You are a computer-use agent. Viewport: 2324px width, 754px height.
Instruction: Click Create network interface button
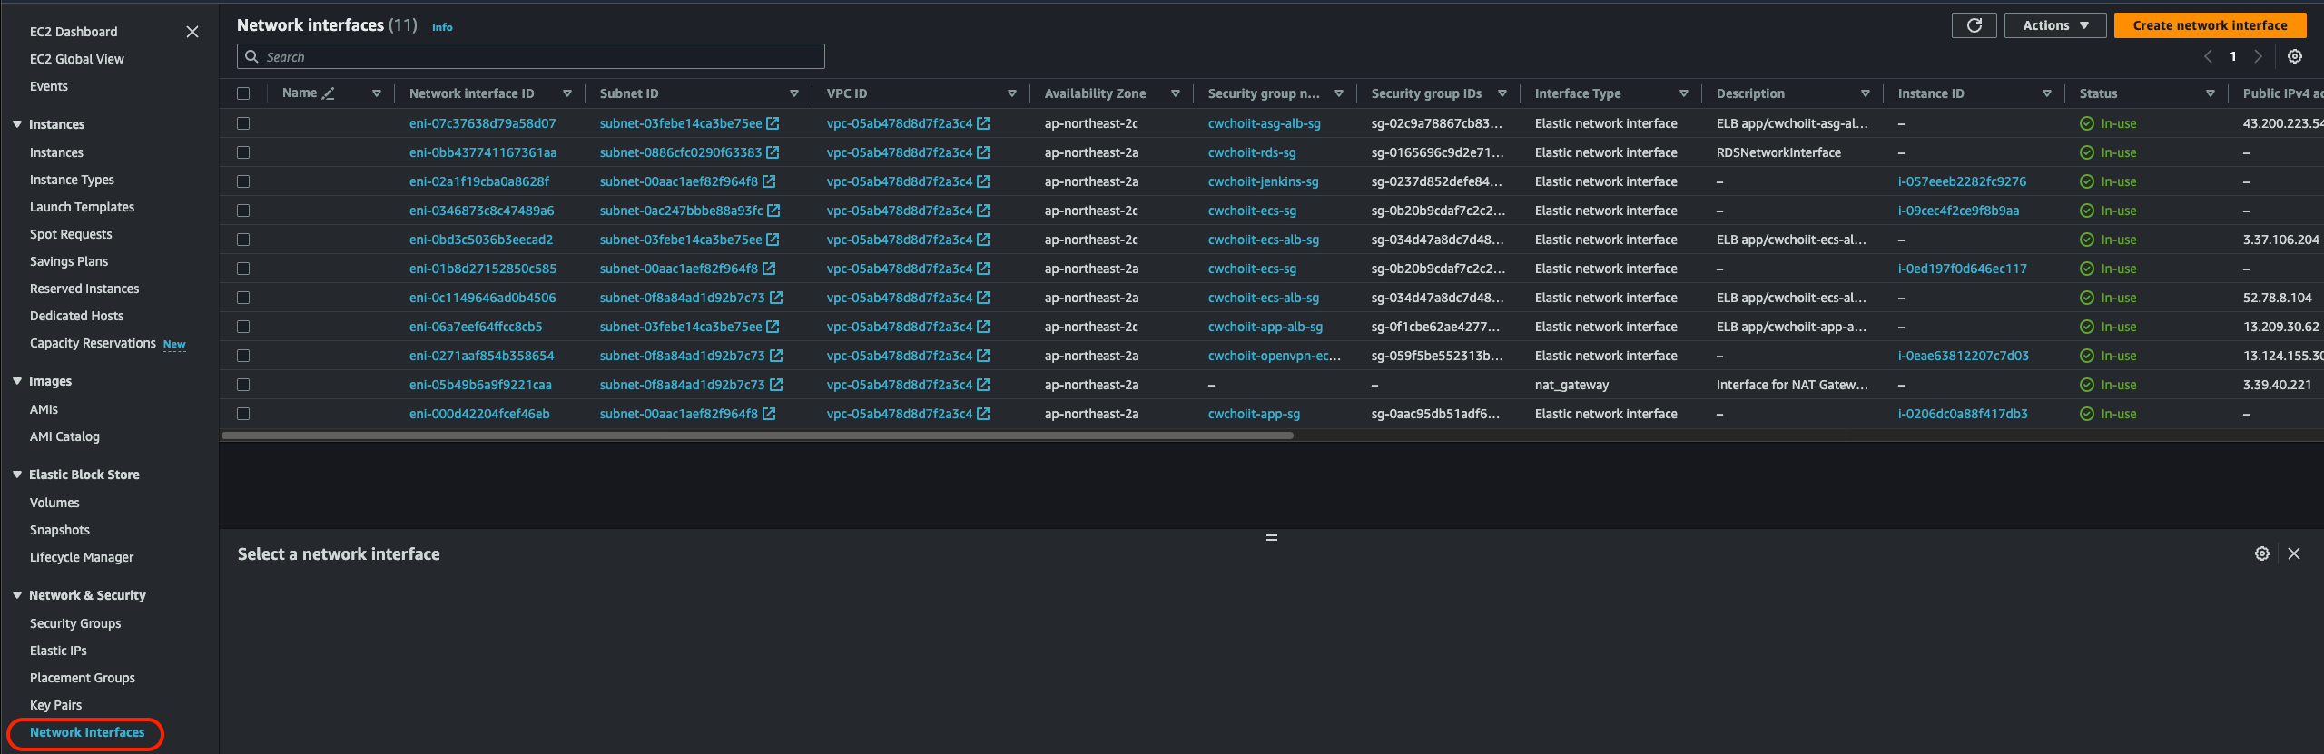[2210, 25]
